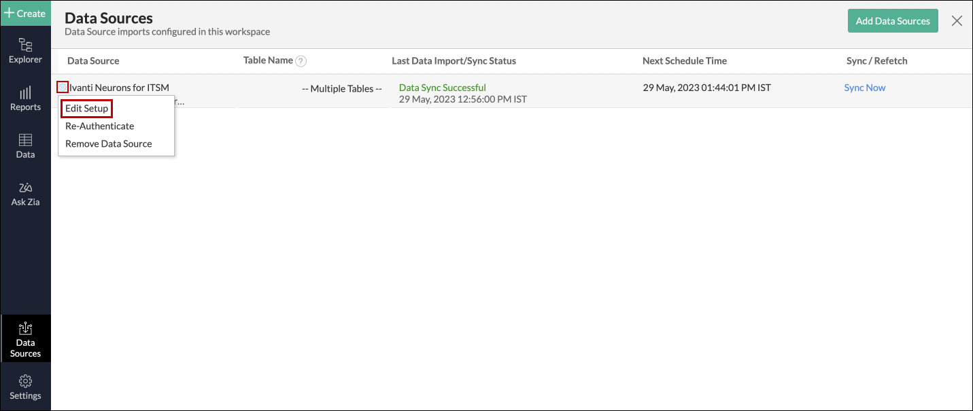The height and width of the screenshot is (411, 973).
Task: Open the Data Sync Successful status
Action: coord(442,87)
